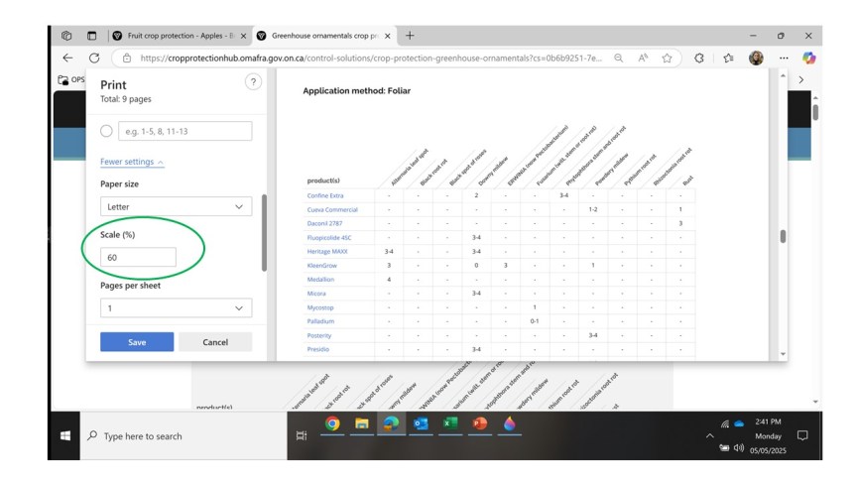The width and height of the screenshot is (856, 481).
Task: Click the taskbar search box
Action: [x=183, y=435]
